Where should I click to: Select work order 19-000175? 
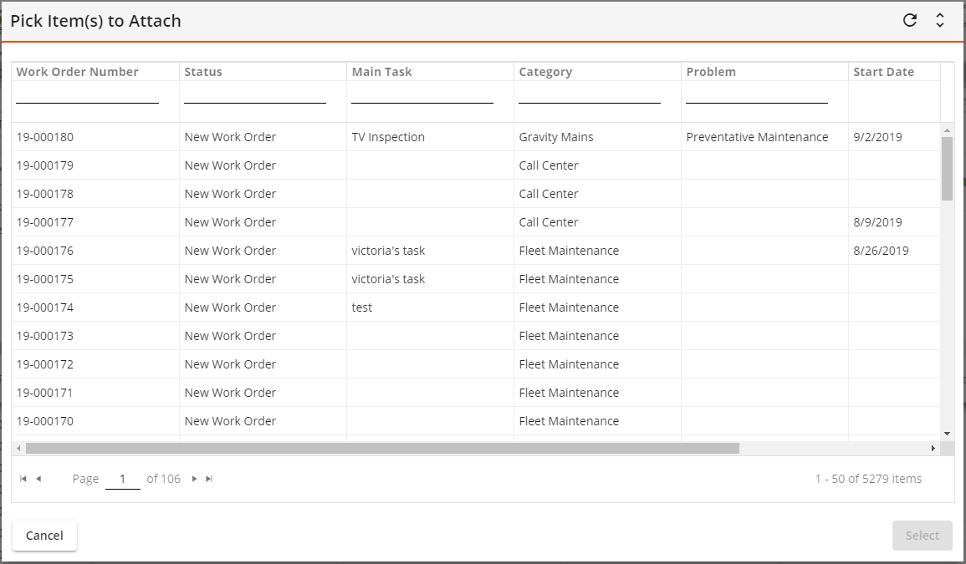tap(45, 279)
